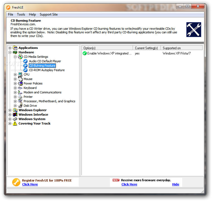
Task: Minimize the FreshUI window
Action: pos(180,6)
